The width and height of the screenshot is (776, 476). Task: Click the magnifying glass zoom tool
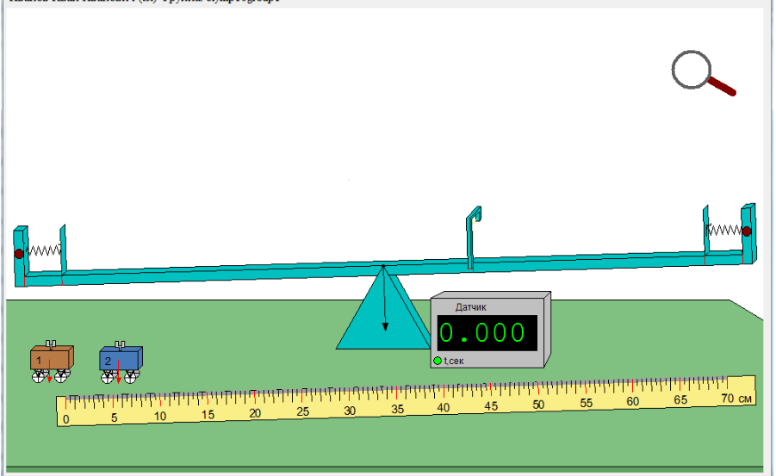(x=703, y=73)
